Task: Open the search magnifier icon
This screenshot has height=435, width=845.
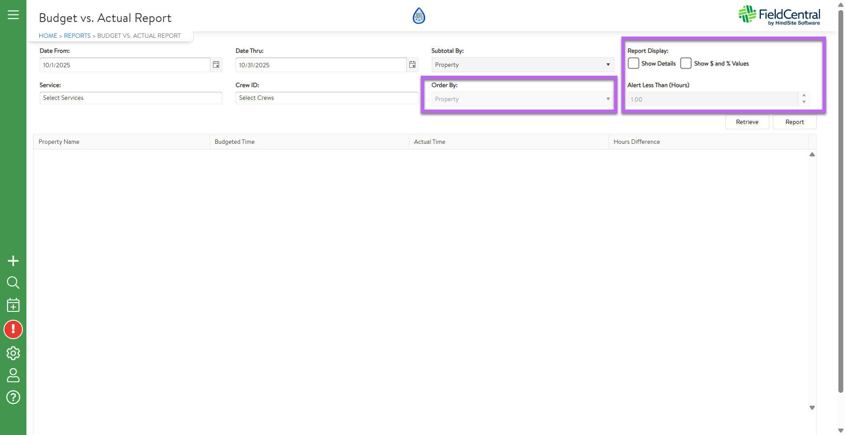Action: tap(13, 282)
